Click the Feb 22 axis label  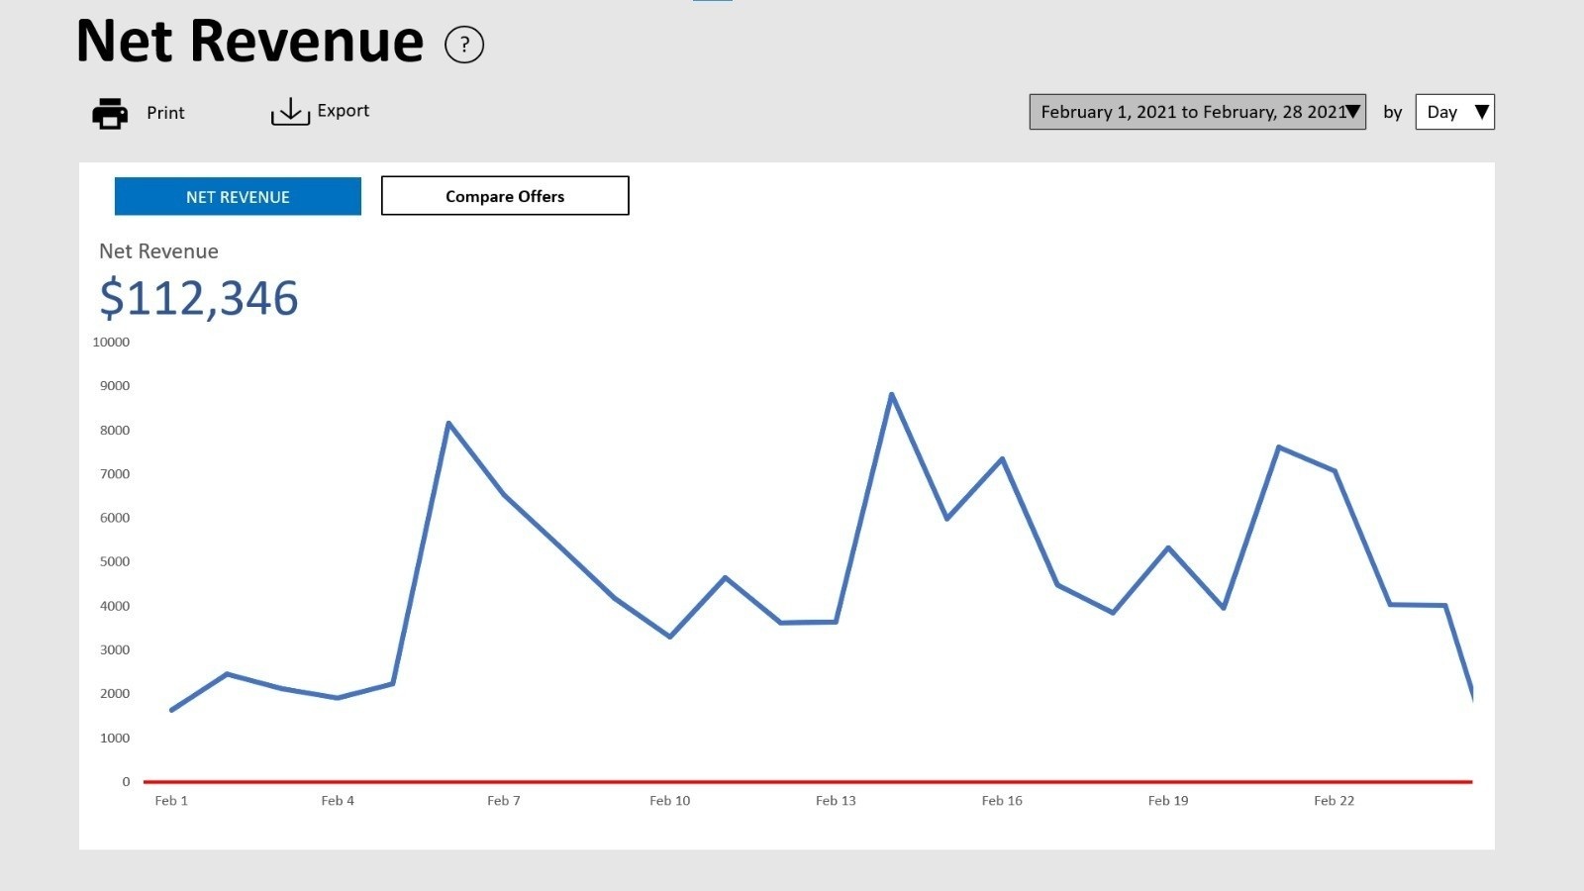click(1334, 800)
